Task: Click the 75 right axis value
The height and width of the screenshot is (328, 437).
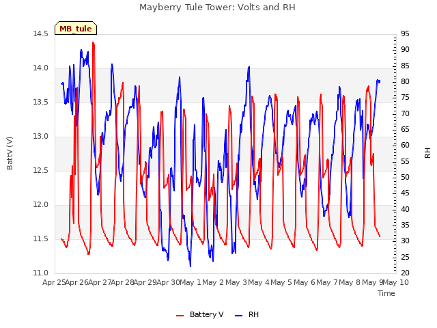Action: (405, 98)
